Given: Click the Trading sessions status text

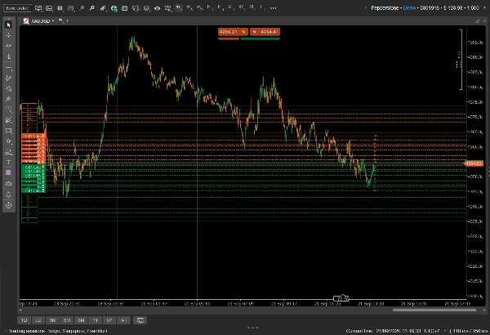Looking at the screenshot, I should pos(58,331).
